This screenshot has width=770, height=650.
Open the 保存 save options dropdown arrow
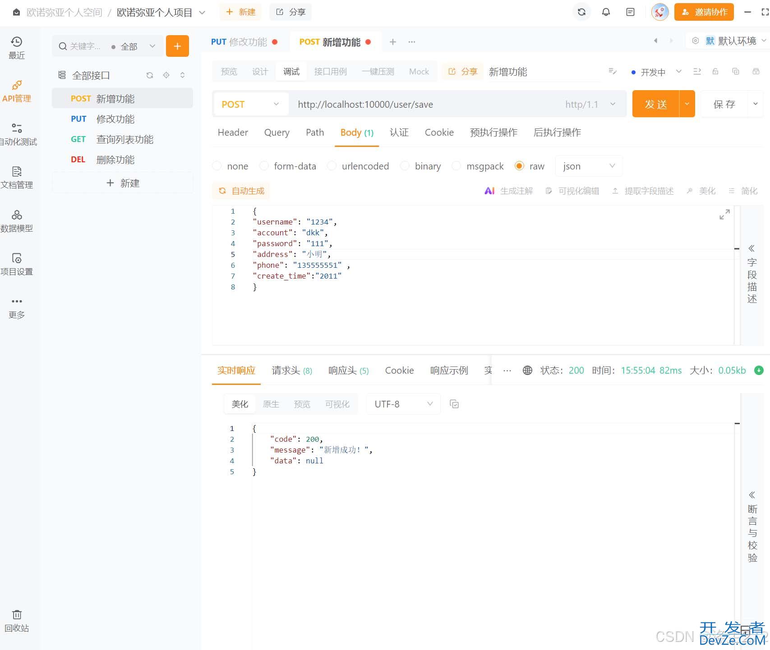pyautogui.click(x=756, y=104)
